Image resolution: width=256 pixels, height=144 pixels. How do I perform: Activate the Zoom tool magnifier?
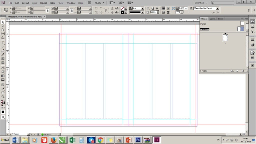pos(3,96)
